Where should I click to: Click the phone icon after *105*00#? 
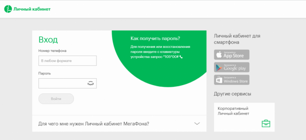(x=181, y=57)
